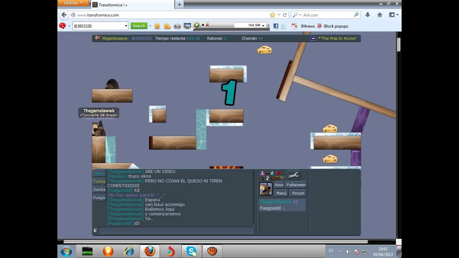Click the cheese icon near the top
The width and height of the screenshot is (459, 258).
click(264, 49)
